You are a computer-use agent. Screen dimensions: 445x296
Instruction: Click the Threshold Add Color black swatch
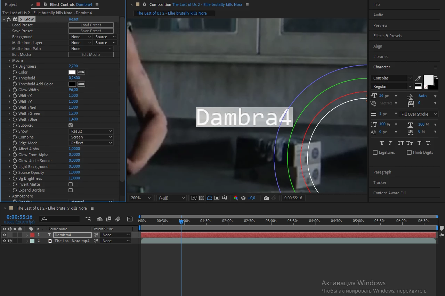72,84
